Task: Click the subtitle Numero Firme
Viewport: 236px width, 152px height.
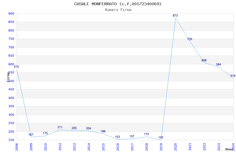Action: point(118,10)
